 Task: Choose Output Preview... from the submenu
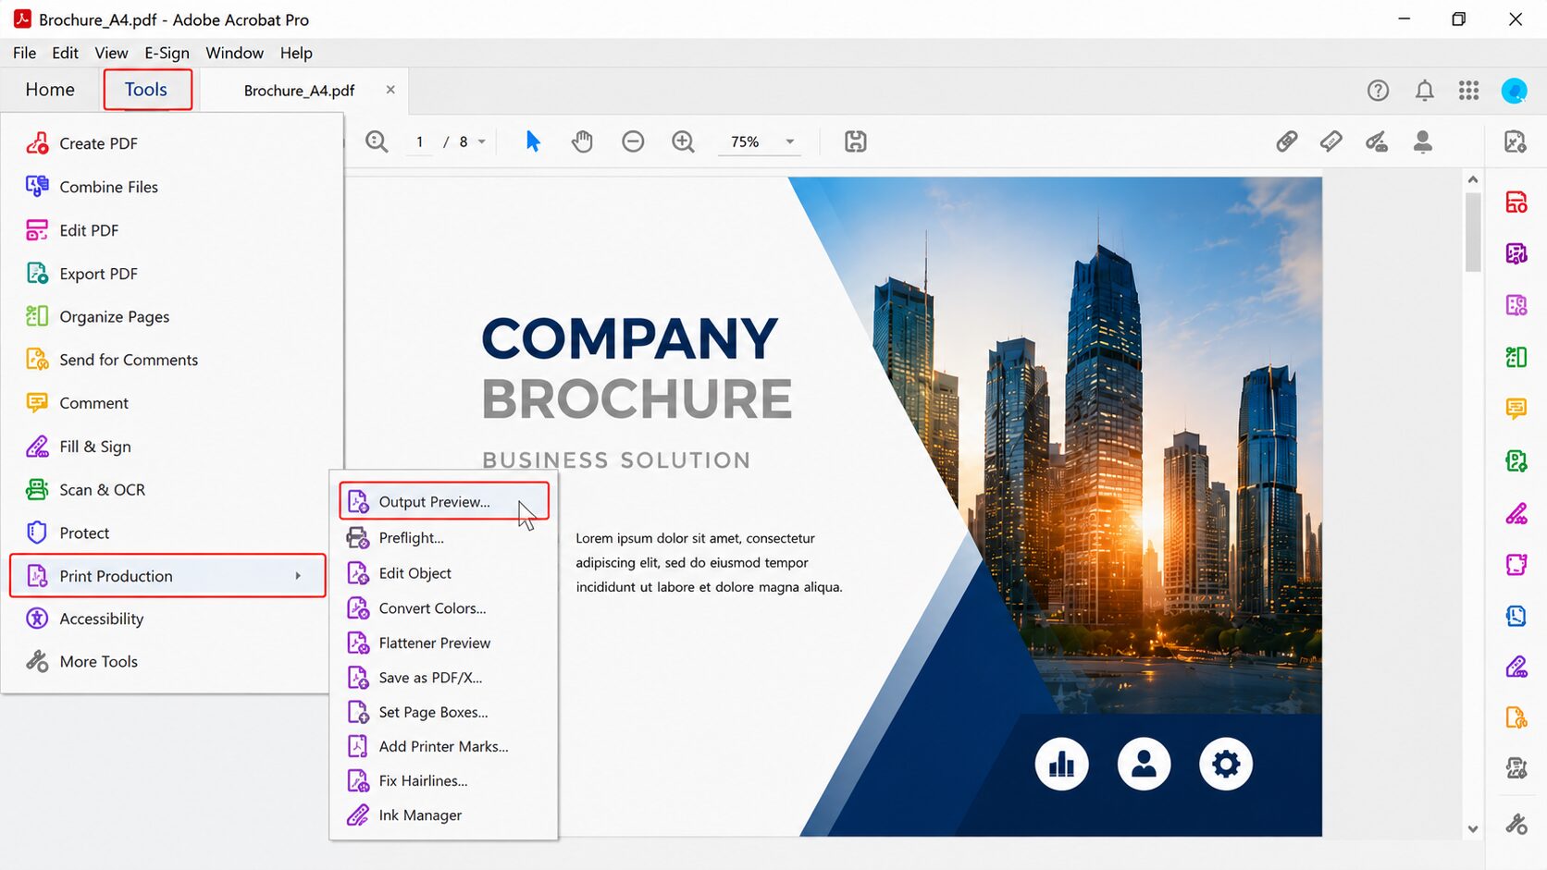point(444,501)
